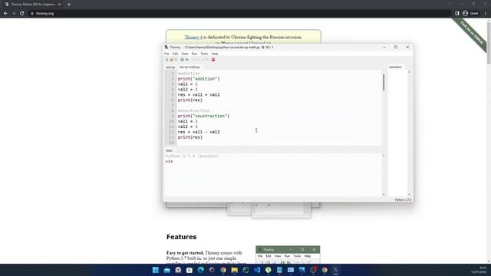
Task: Open the View menu in Thonny
Action: click(x=185, y=54)
